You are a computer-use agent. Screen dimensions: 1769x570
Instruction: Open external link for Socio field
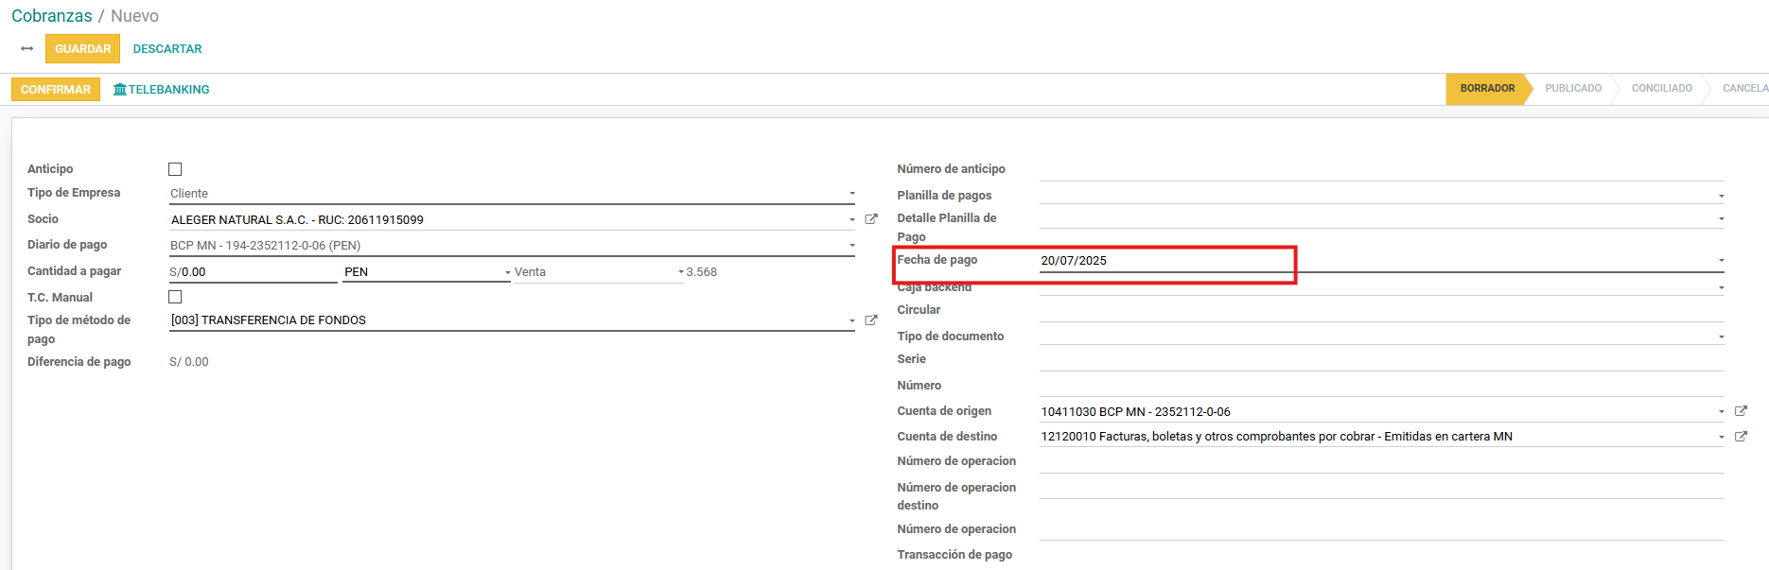coord(871,219)
